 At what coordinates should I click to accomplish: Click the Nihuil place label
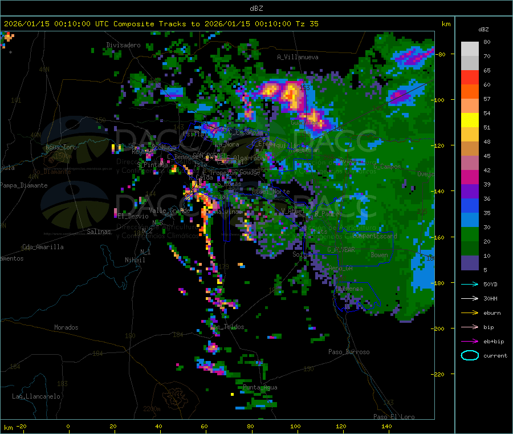point(135,260)
